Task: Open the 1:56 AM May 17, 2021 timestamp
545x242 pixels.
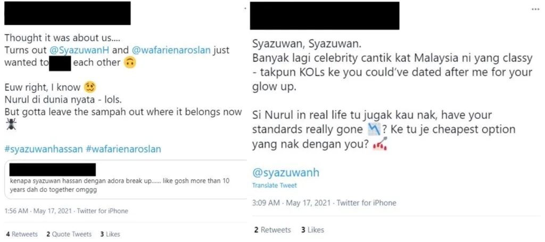Action: click(x=38, y=211)
